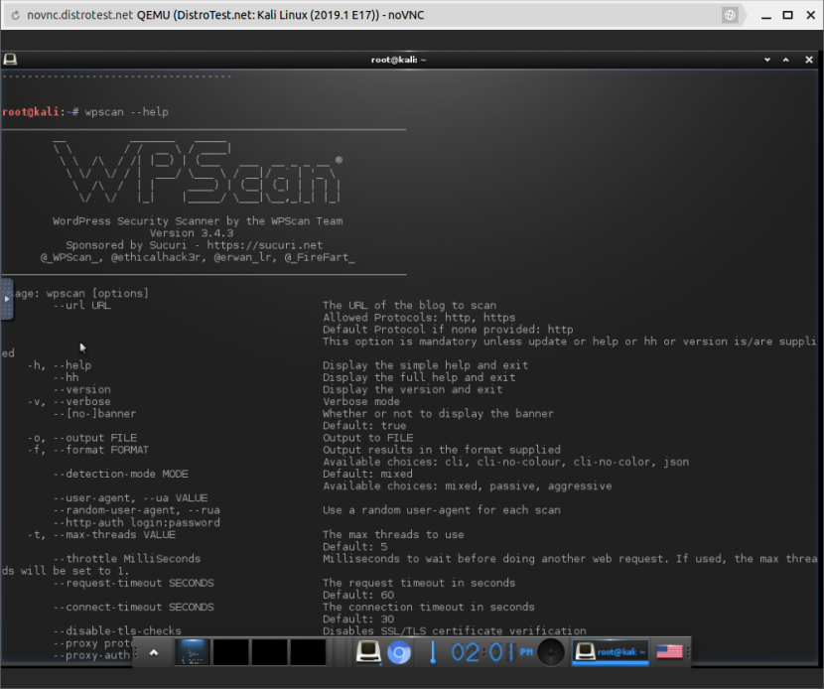Viewport: 824px width, 689px height.
Task: Switch to the second virtual desktop in the pager
Action: coord(231,652)
